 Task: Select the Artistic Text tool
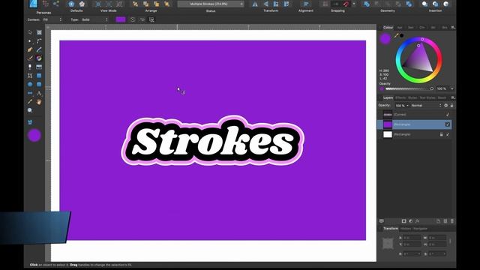(39, 93)
